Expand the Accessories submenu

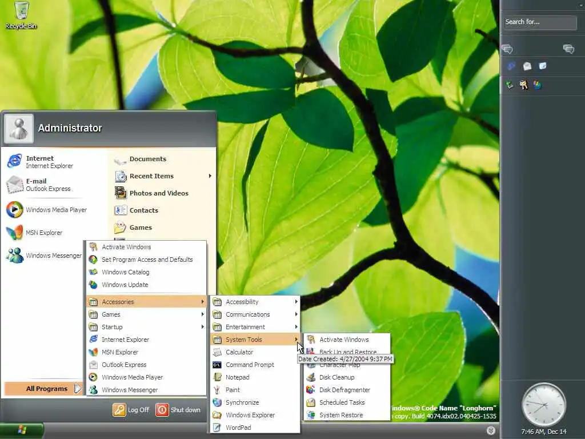pos(146,302)
